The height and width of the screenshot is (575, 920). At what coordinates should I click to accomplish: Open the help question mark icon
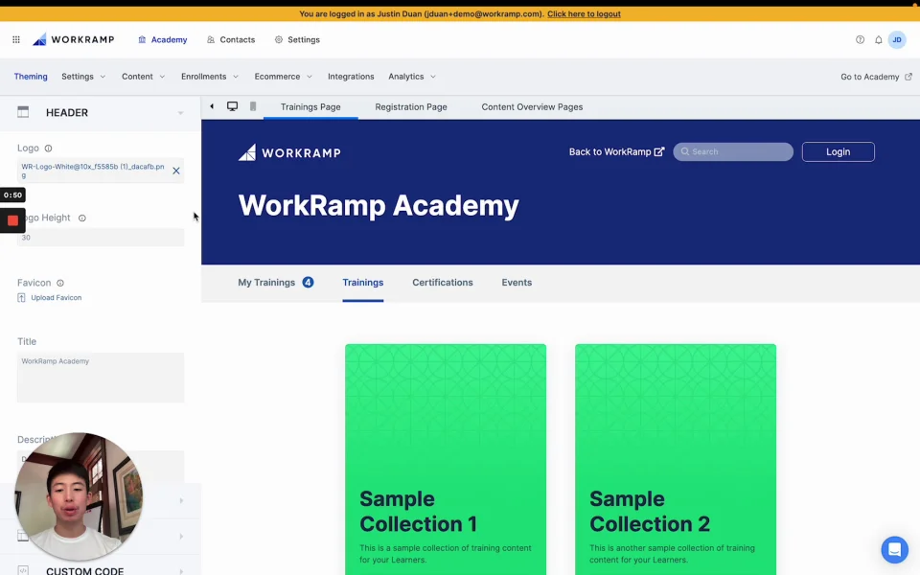(860, 40)
